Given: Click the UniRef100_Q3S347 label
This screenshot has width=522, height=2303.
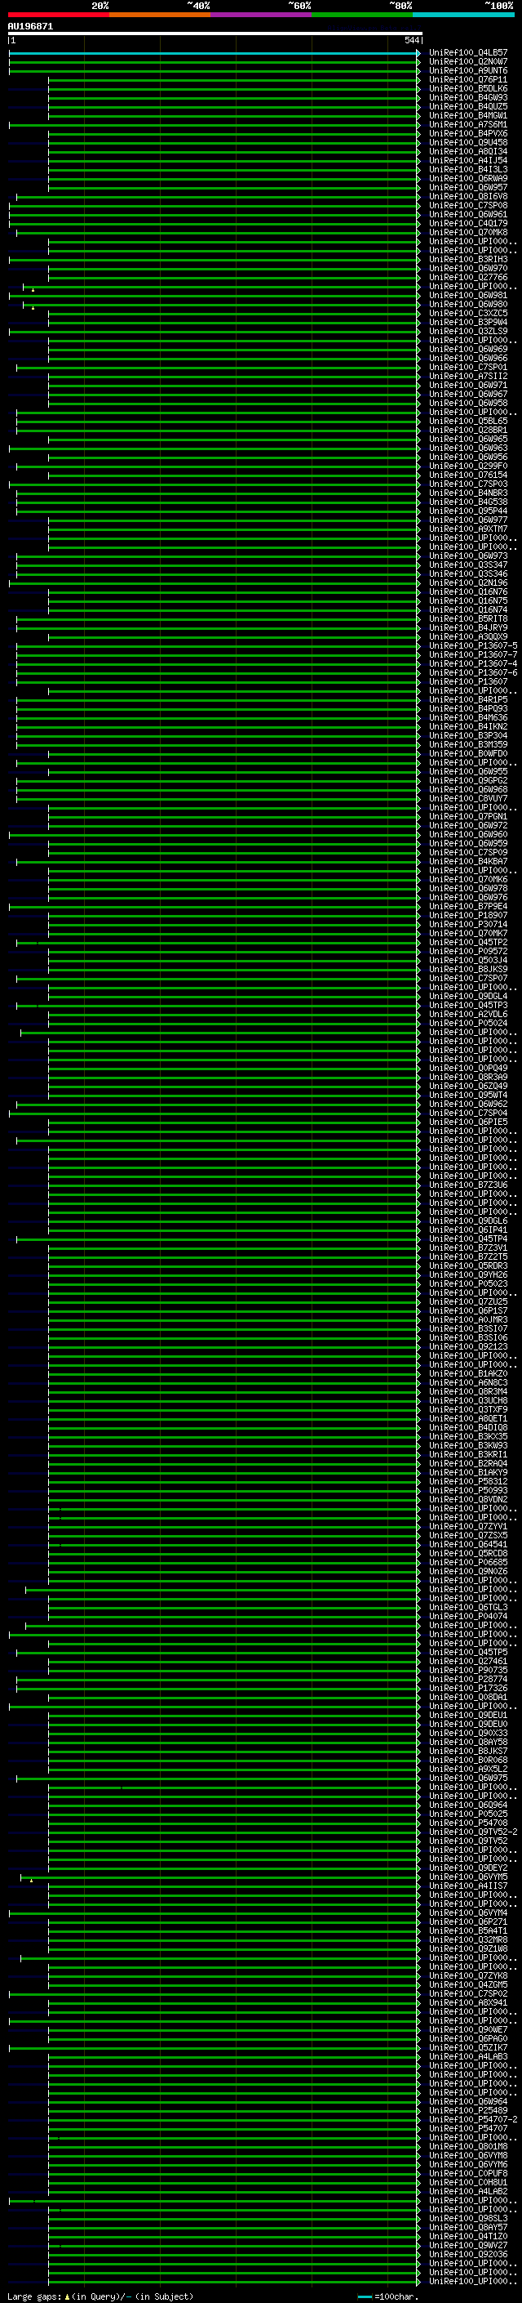Looking at the screenshot, I should (x=468, y=565).
